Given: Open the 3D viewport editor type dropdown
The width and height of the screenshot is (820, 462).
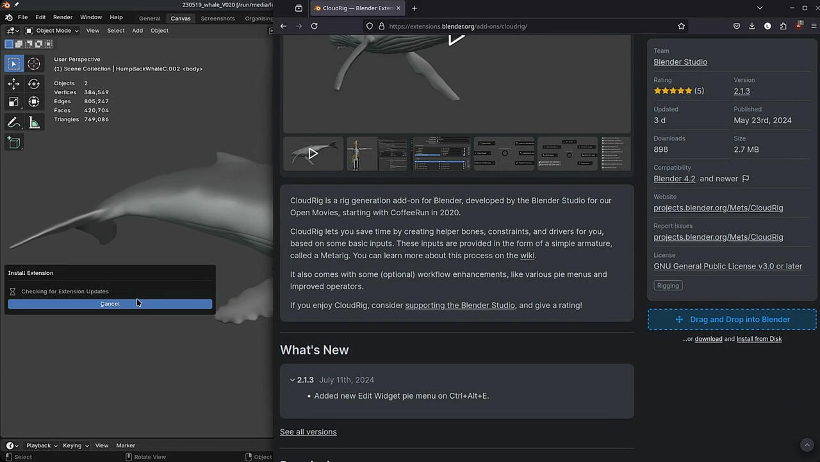Looking at the screenshot, I should pyautogui.click(x=13, y=30).
